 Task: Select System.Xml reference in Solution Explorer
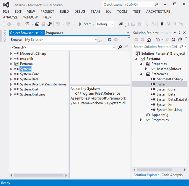click(165, 104)
